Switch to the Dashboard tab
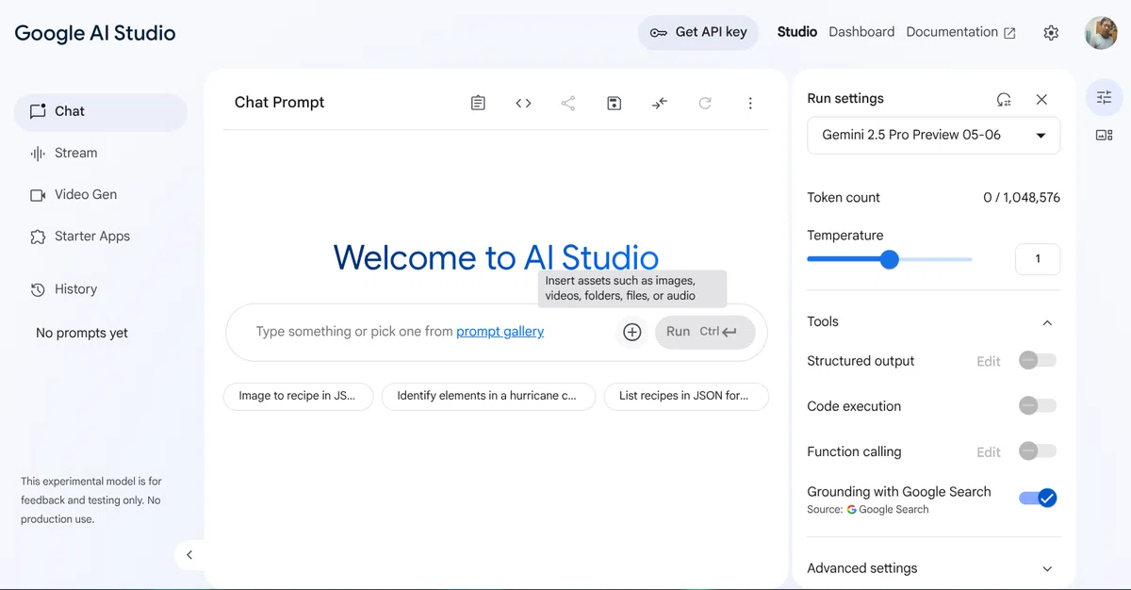The image size is (1131, 590). [861, 32]
